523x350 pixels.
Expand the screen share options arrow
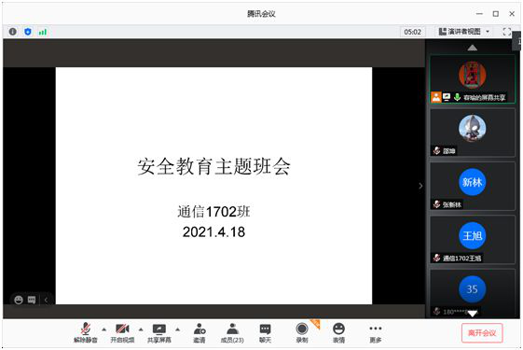click(177, 329)
